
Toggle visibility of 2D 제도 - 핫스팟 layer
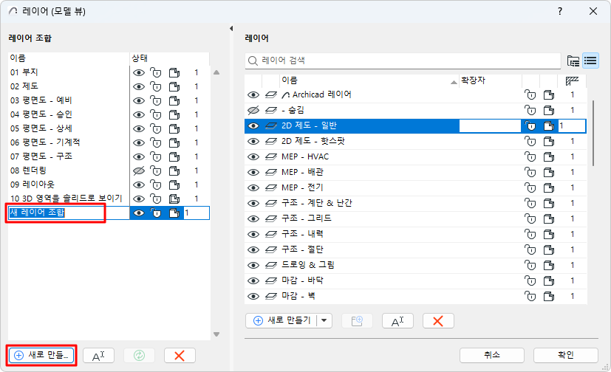(253, 141)
